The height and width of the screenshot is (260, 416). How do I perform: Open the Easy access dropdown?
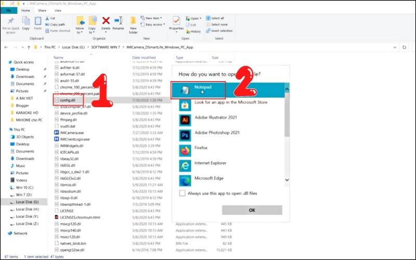tap(152, 24)
